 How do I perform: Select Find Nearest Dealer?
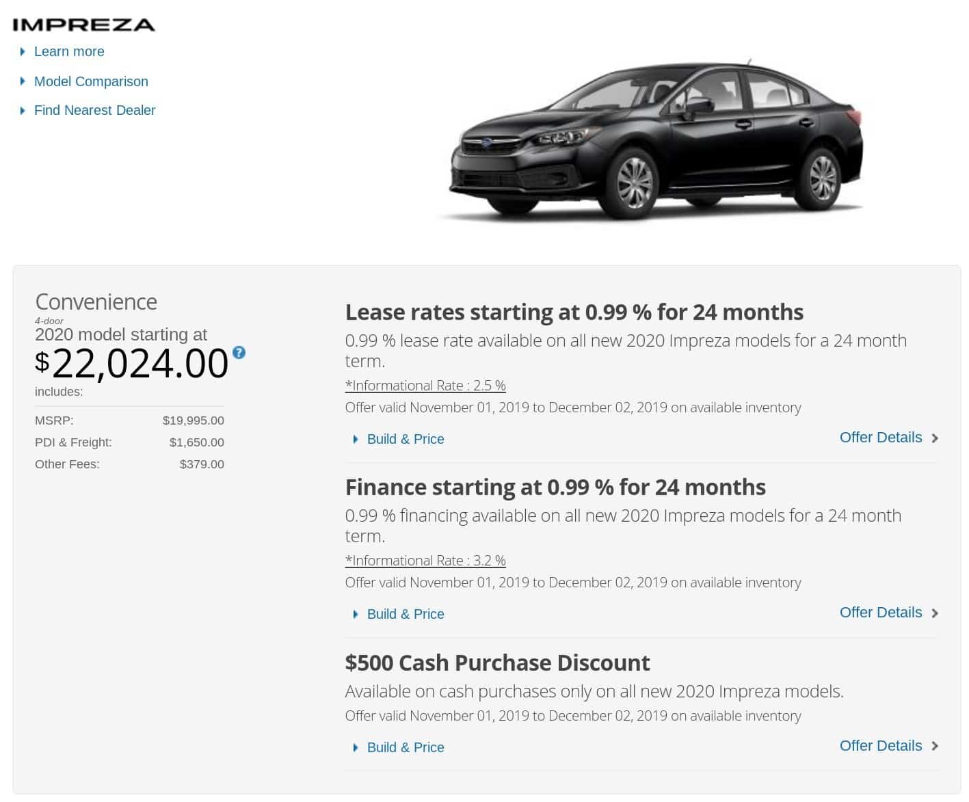tap(94, 110)
